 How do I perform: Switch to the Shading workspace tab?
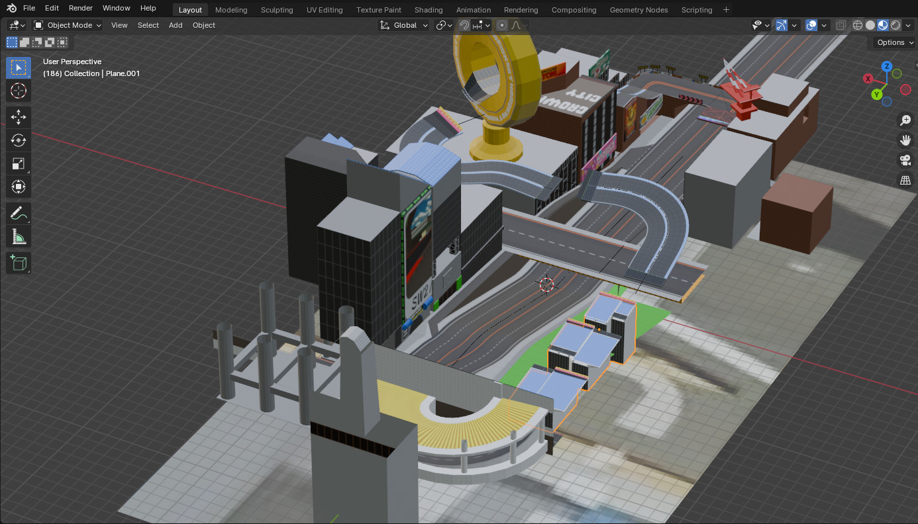pos(429,10)
